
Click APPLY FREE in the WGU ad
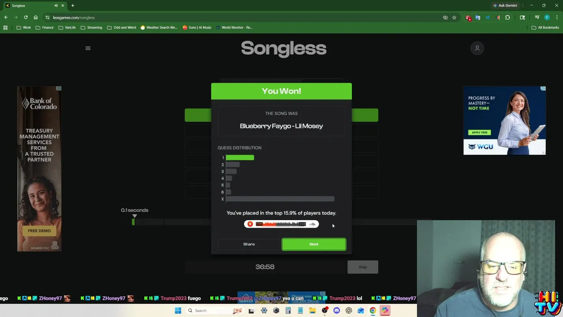479,133
